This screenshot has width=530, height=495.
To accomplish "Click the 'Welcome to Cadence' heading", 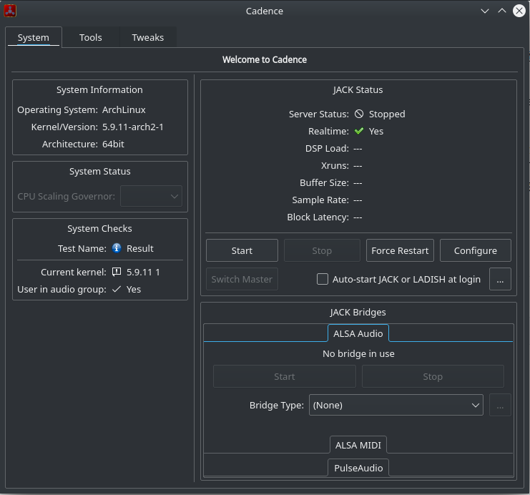I will click(265, 59).
